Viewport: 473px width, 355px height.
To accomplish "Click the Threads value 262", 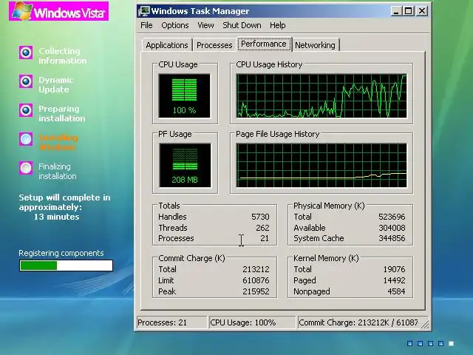I will [262, 228].
